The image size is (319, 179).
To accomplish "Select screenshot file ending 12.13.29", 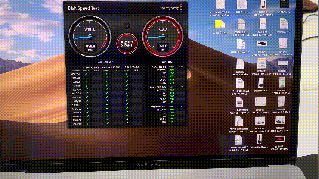I will [279, 143].
